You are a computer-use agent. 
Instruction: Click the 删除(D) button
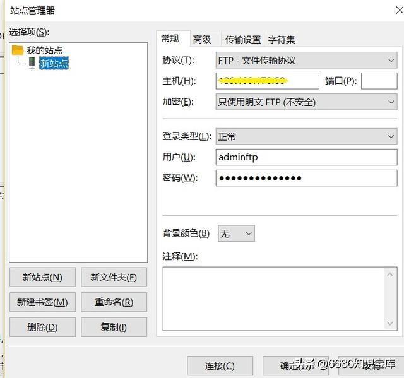coord(42,327)
